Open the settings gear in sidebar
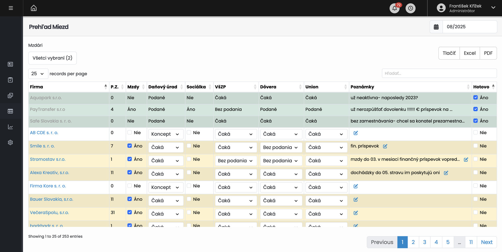The height and width of the screenshot is (252, 502). 10,142
